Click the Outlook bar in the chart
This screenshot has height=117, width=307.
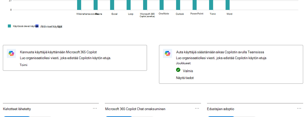coord(178,5)
